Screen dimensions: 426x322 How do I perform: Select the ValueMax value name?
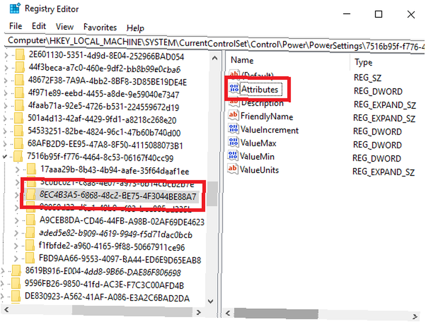coord(259,143)
